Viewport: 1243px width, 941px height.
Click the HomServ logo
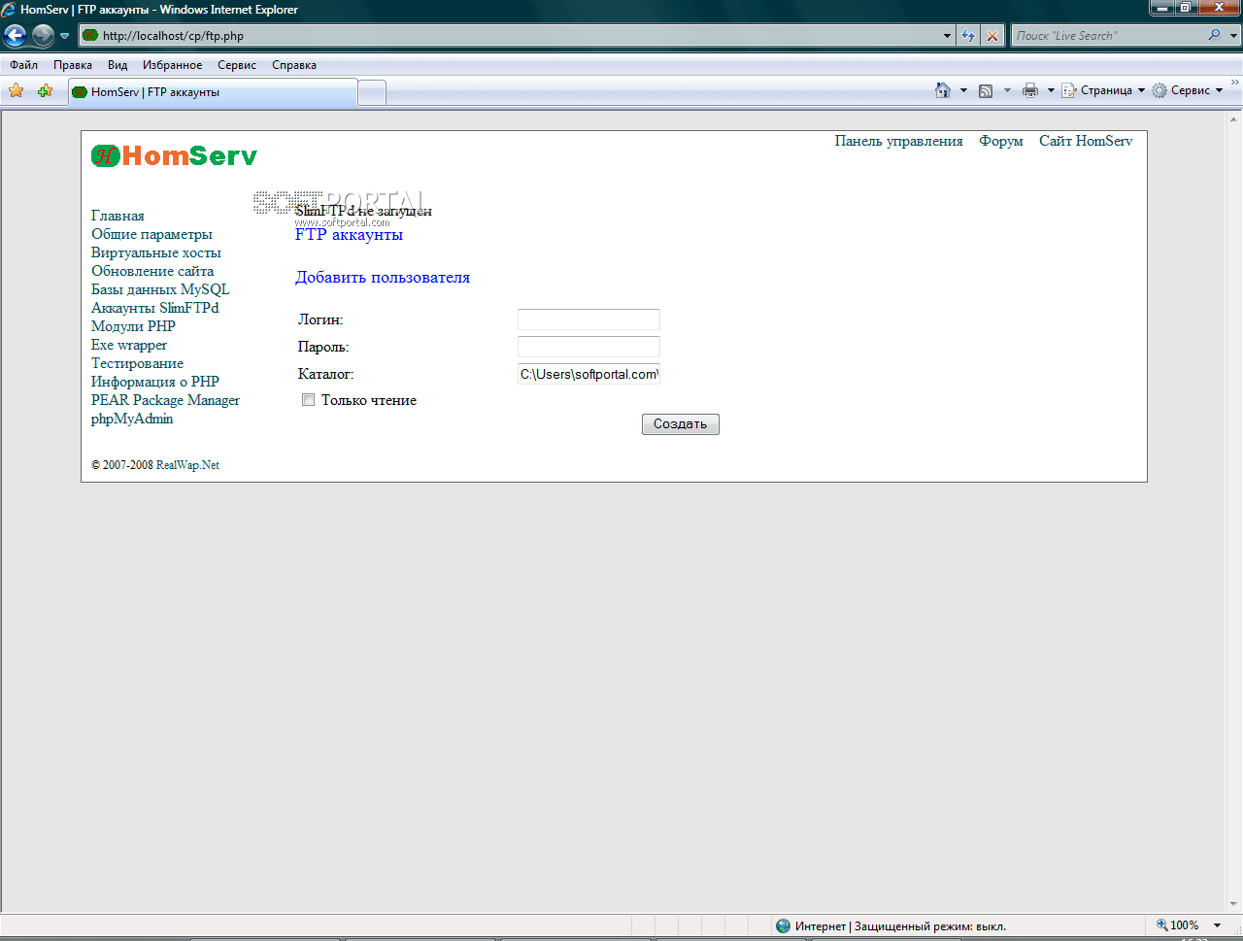pyautogui.click(x=174, y=155)
